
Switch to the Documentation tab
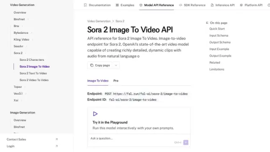pyautogui.click(x=97, y=5)
